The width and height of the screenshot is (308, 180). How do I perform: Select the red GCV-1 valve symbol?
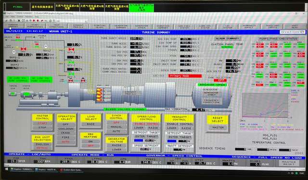71,50
